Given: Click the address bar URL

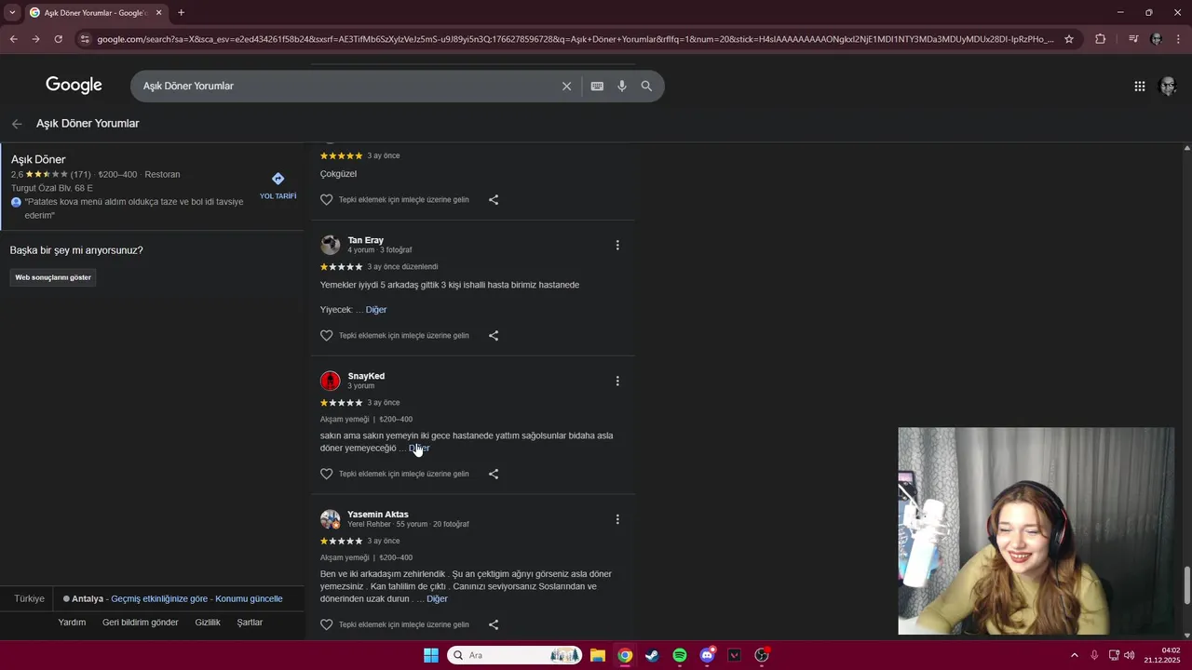Looking at the screenshot, I should tap(576, 39).
